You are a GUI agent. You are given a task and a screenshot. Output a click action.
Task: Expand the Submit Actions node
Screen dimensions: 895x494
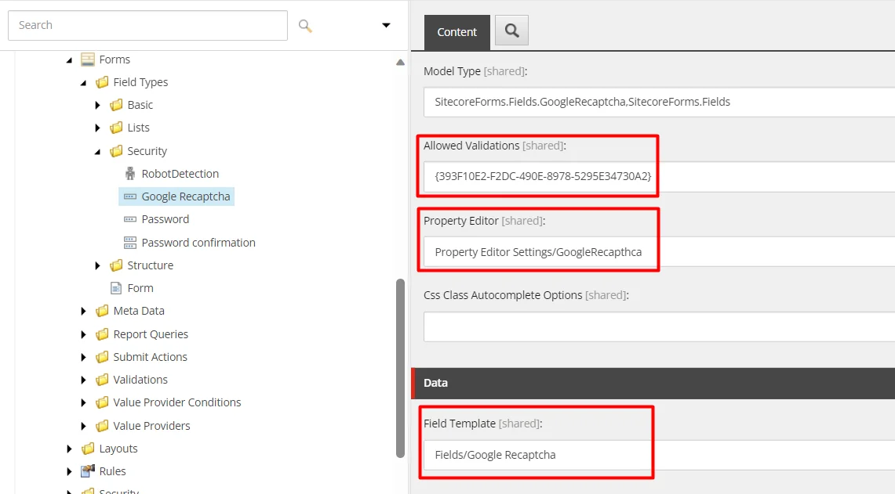pos(83,357)
